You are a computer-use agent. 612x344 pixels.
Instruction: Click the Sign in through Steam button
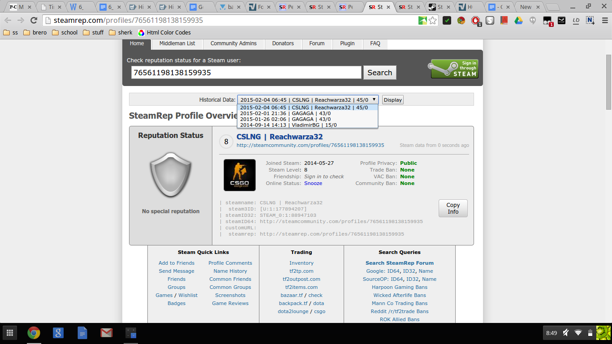454,69
